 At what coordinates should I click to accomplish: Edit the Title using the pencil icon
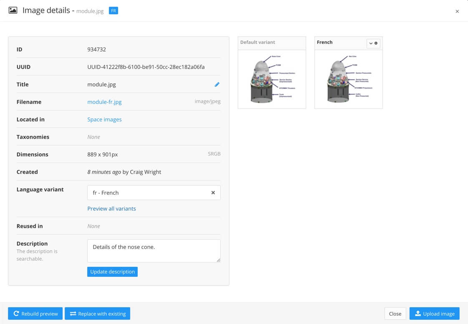[216, 84]
